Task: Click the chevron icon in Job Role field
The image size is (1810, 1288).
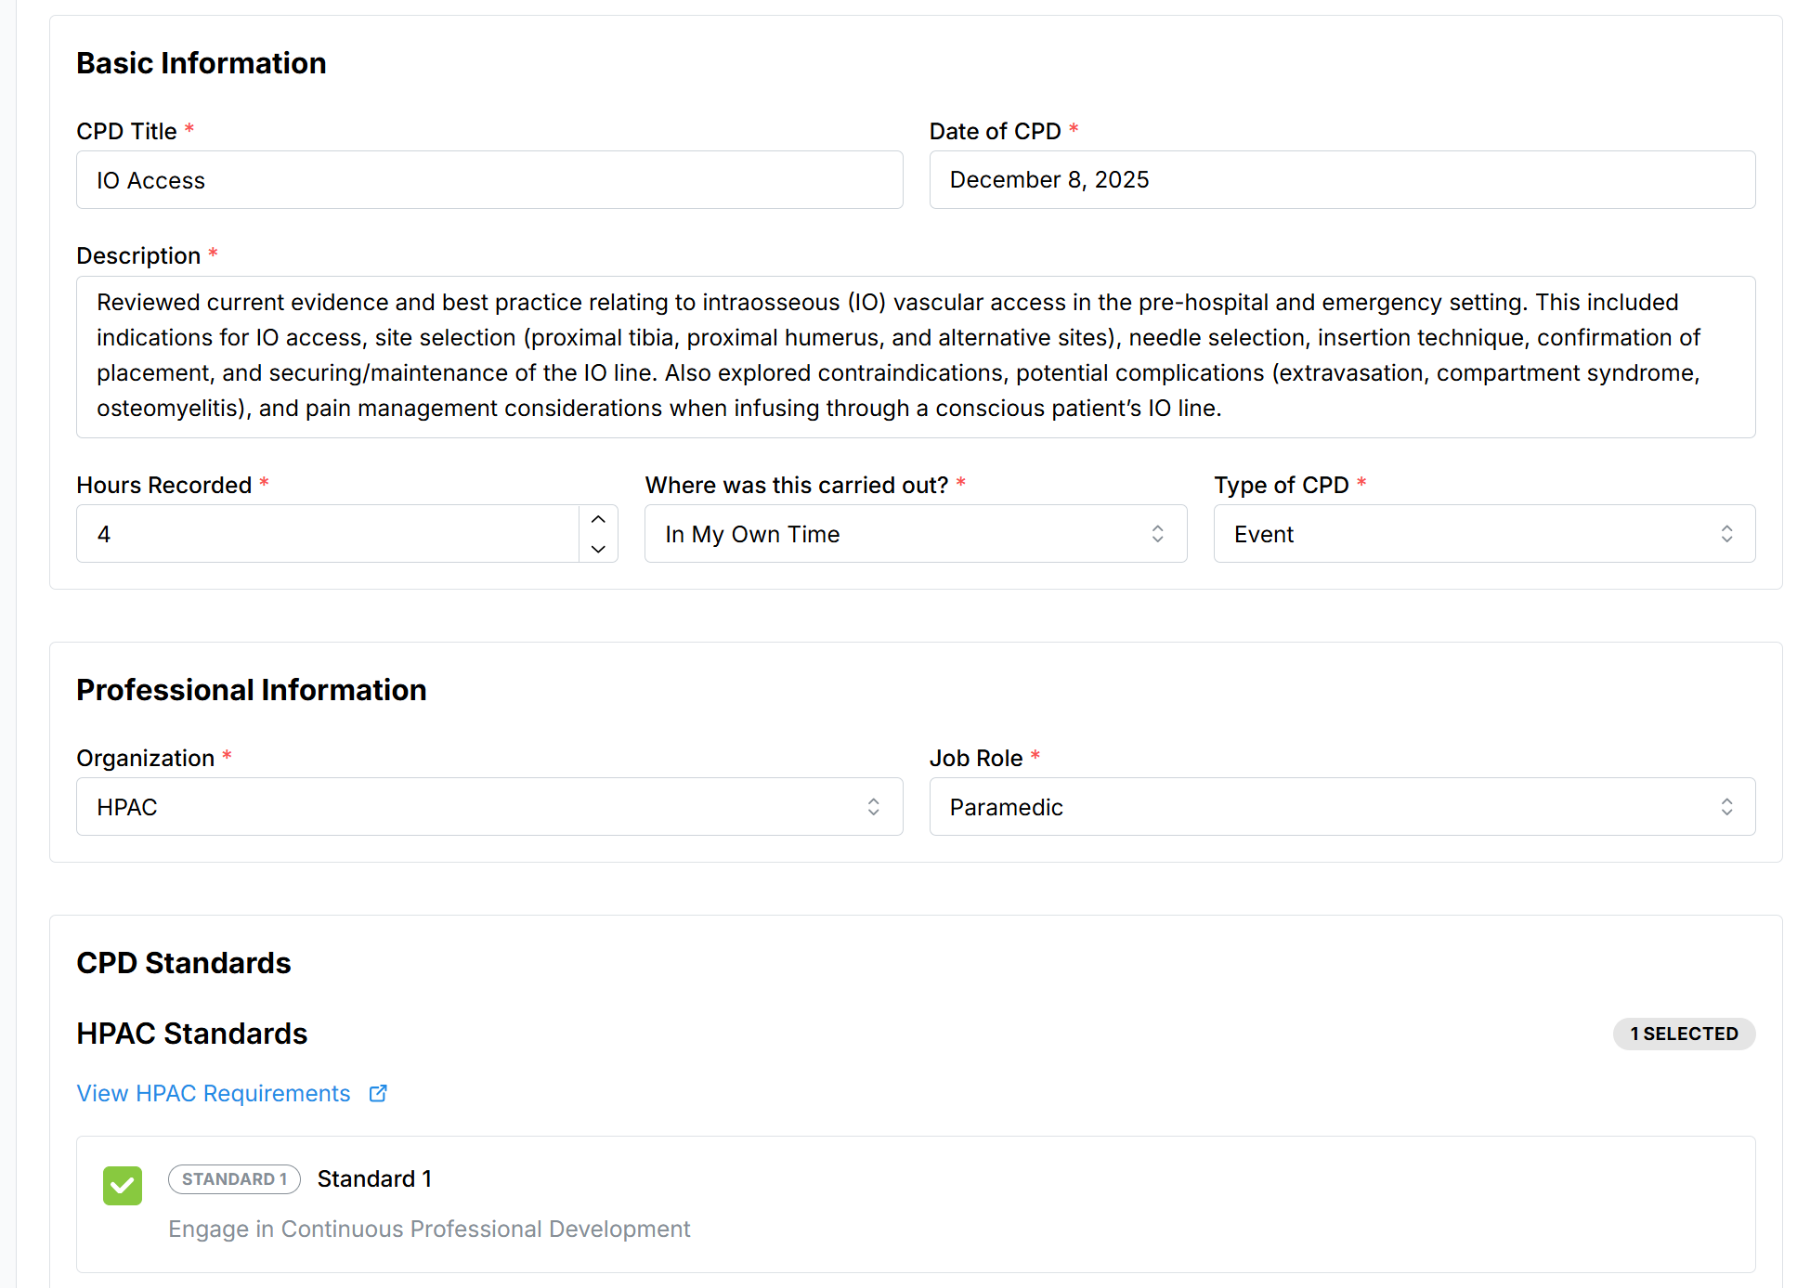Action: 1726,807
